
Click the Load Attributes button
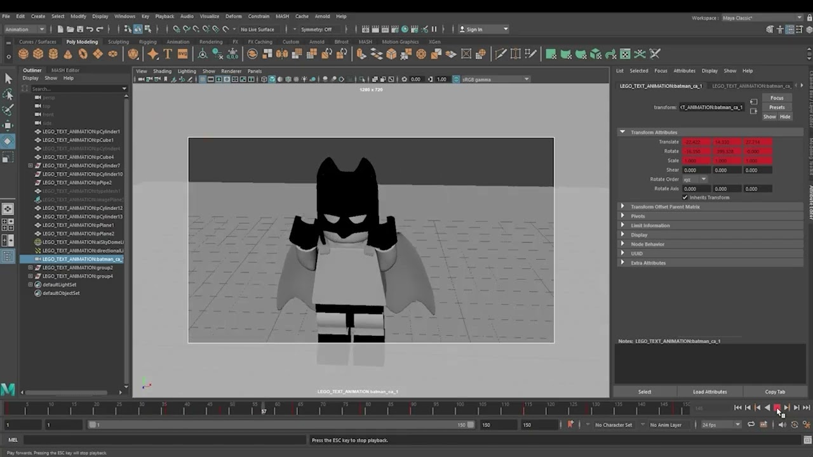coord(710,392)
